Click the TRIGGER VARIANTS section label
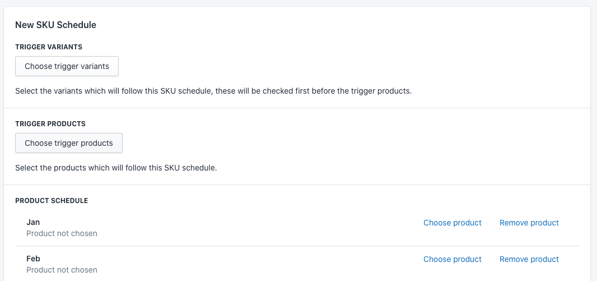 (x=49, y=47)
